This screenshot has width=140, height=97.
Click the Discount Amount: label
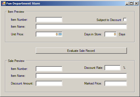22,83
